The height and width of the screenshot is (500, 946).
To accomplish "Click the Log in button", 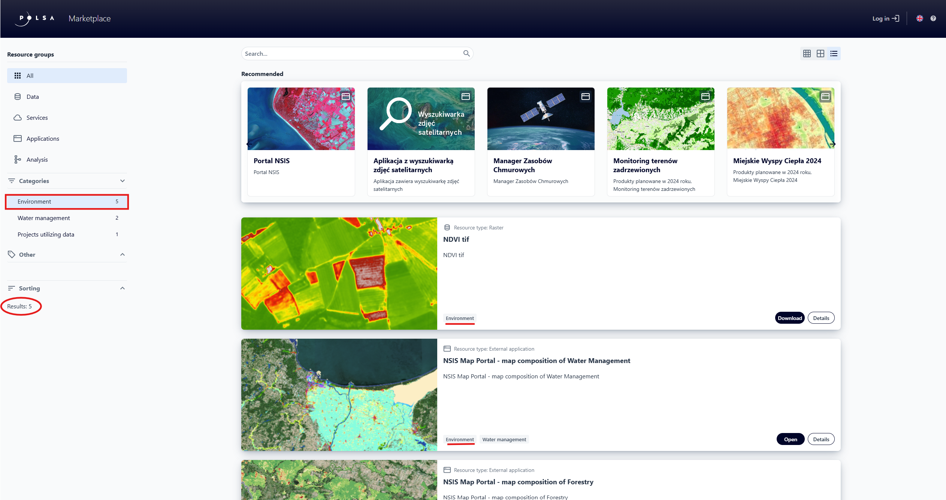I will pos(886,18).
